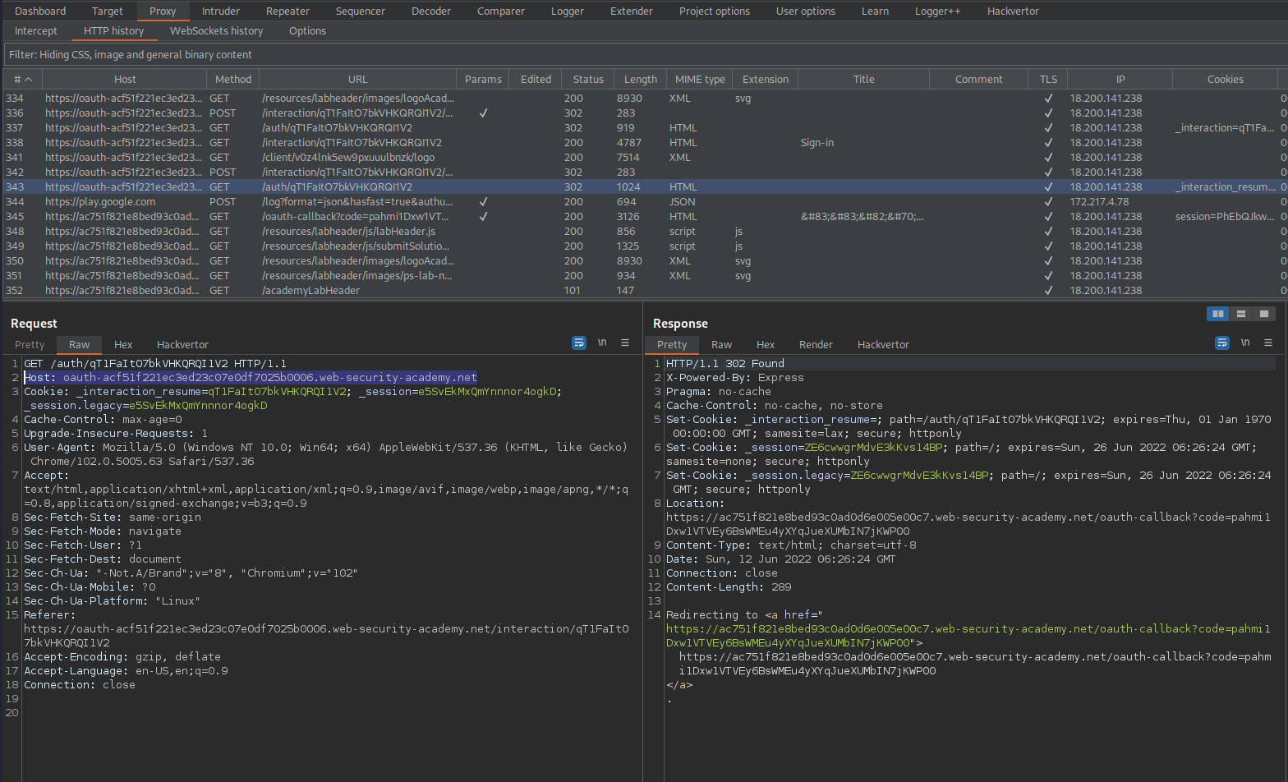Sort history by Length column
This screenshot has width=1288, height=782.
[641, 80]
